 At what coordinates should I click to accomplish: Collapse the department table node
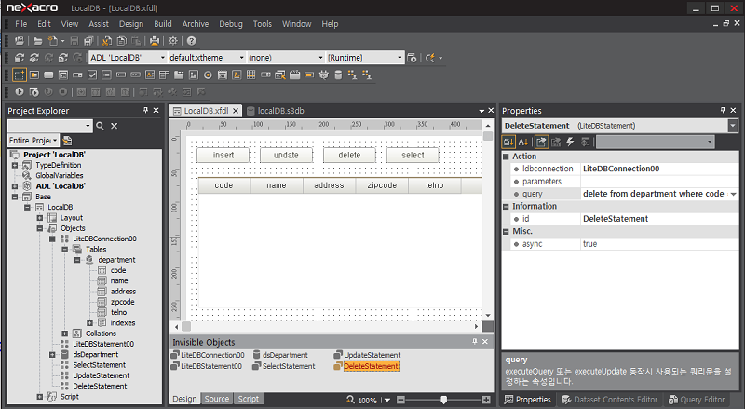pyautogui.click(x=77, y=260)
